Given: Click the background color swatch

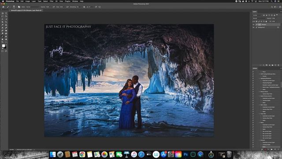Looking at the screenshot, I should point(5,48).
